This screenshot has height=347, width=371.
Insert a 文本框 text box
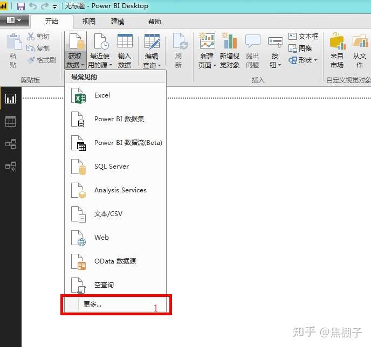coord(304,37)
